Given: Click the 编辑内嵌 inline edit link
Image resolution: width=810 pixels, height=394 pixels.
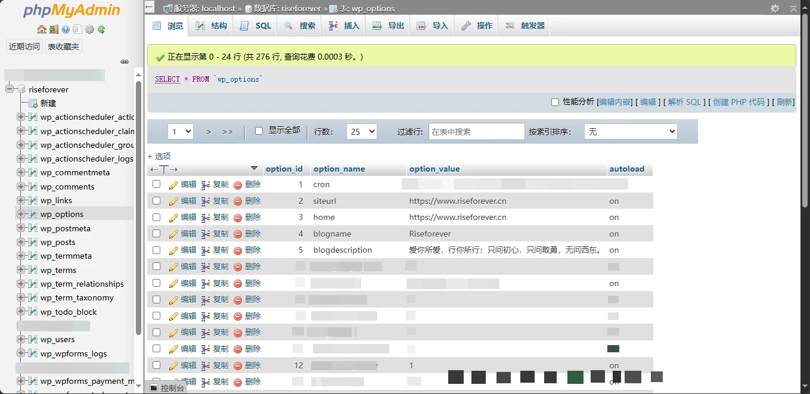Looking at the screenshot, I should coord(615,102).
